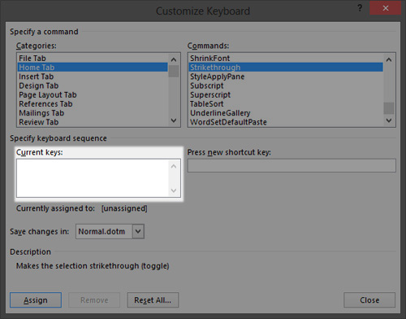
Task: Click Current keys scroll up arrow
Action: pyautogui.click(x=174, y=166)
